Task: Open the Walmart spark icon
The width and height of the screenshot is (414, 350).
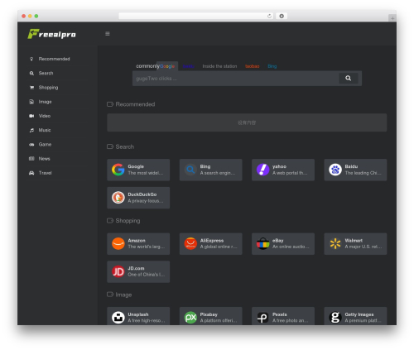Action: [x=335, y=243]
